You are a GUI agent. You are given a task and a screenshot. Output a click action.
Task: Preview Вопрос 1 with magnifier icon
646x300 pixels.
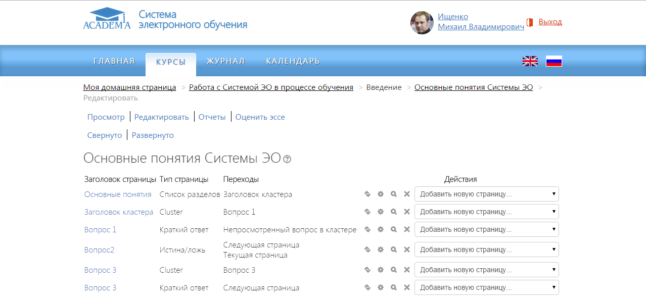click(394, 229)
